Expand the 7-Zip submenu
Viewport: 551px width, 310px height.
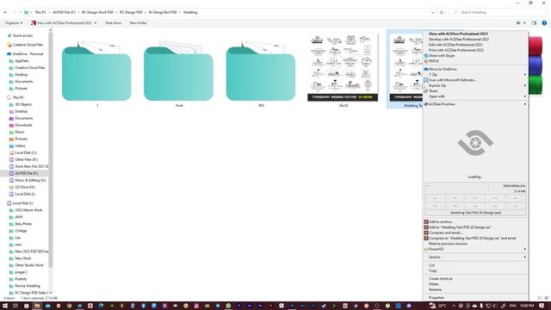coord(475,75)
